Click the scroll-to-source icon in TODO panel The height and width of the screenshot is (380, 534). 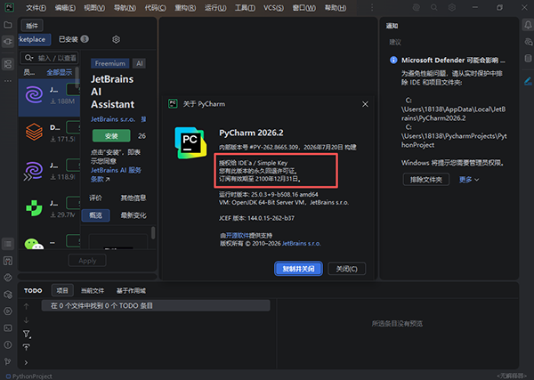[x=26, y=347]
